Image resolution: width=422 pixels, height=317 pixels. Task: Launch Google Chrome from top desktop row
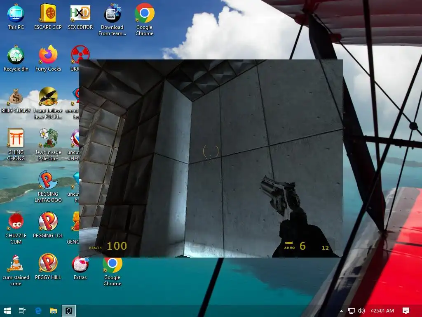click(x=145, y=20)
